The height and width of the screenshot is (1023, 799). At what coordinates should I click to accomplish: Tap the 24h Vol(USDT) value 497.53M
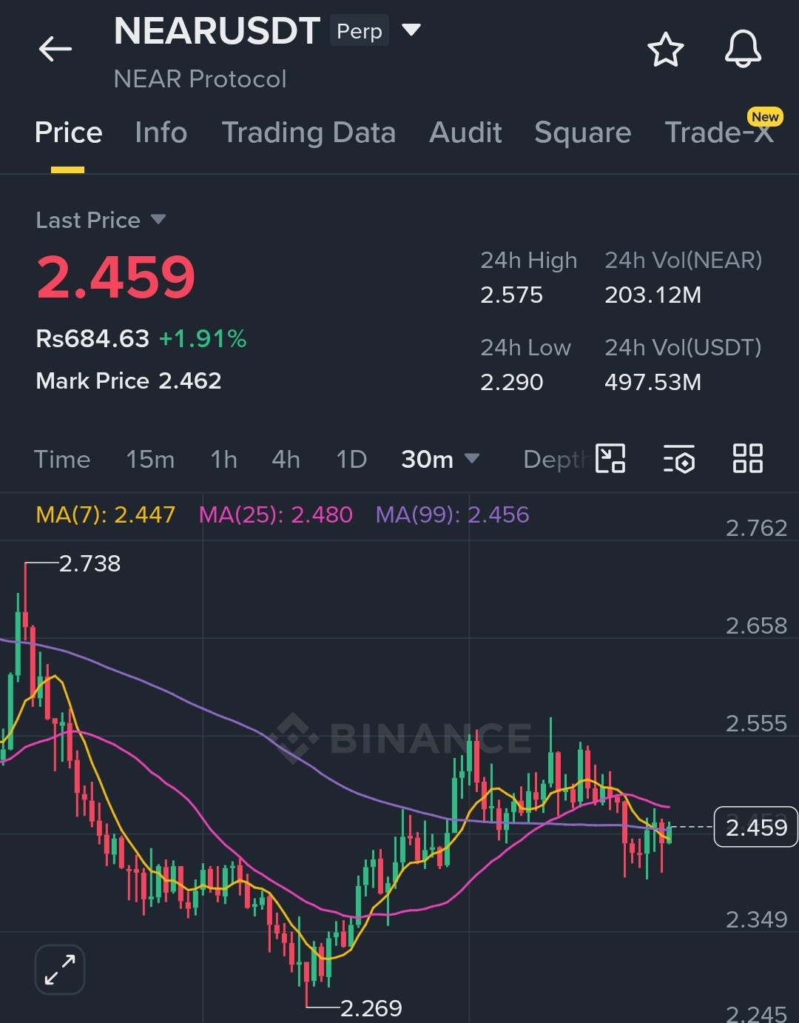click(x=653, y=382)
